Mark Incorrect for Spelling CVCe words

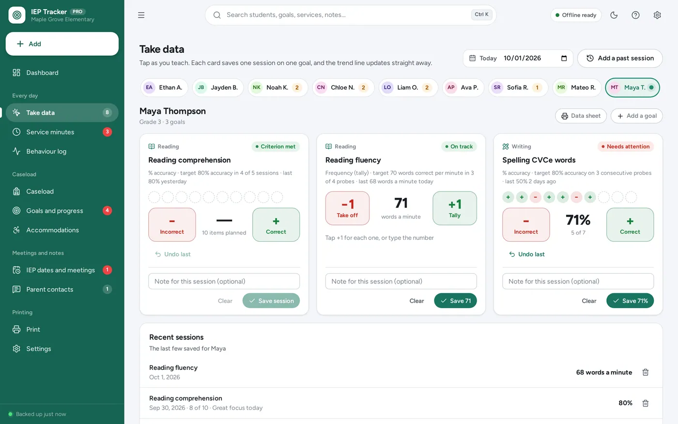[526, 225]
